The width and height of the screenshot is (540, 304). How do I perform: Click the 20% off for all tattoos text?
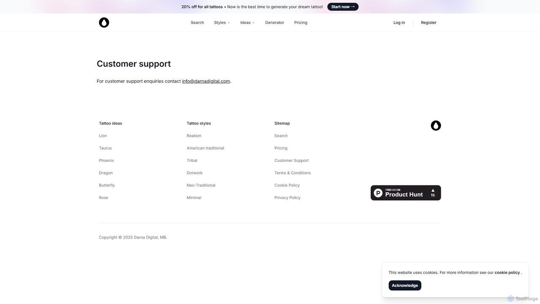(x=202, y=7)
